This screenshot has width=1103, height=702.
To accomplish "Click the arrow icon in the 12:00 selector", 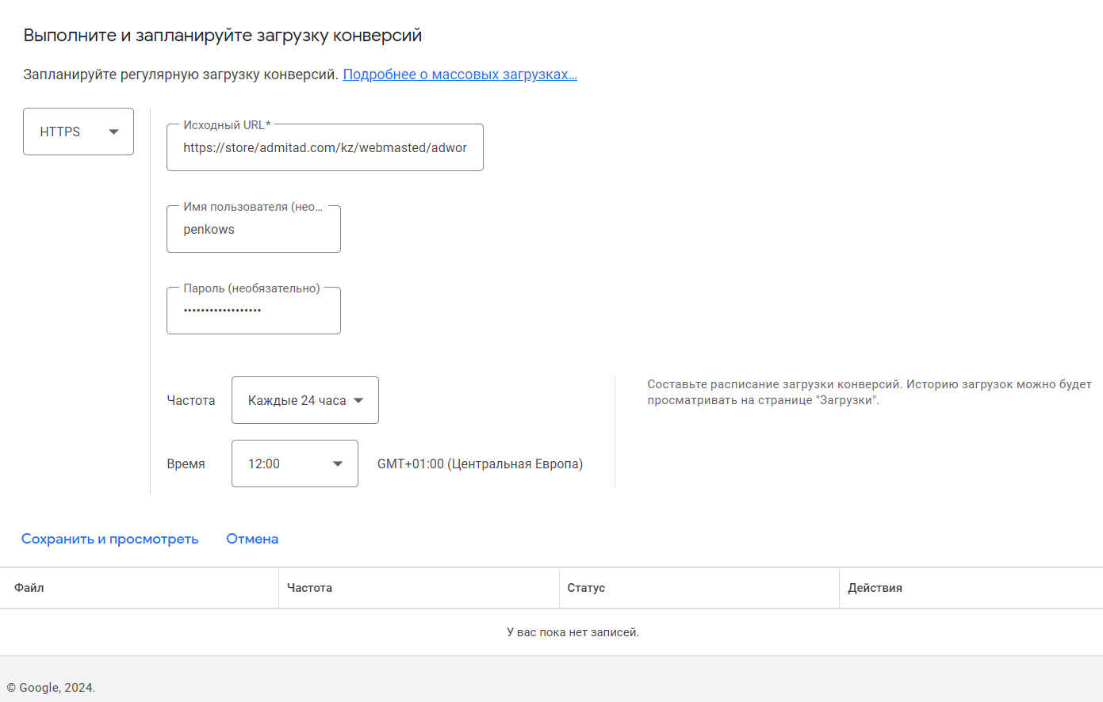I will point(338,464).
